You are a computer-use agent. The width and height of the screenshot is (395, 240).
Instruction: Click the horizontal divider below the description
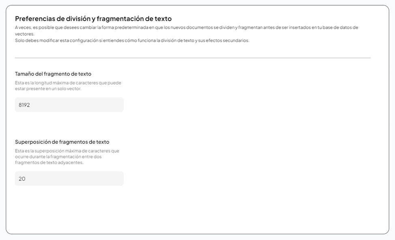click(x=192, y=58)
